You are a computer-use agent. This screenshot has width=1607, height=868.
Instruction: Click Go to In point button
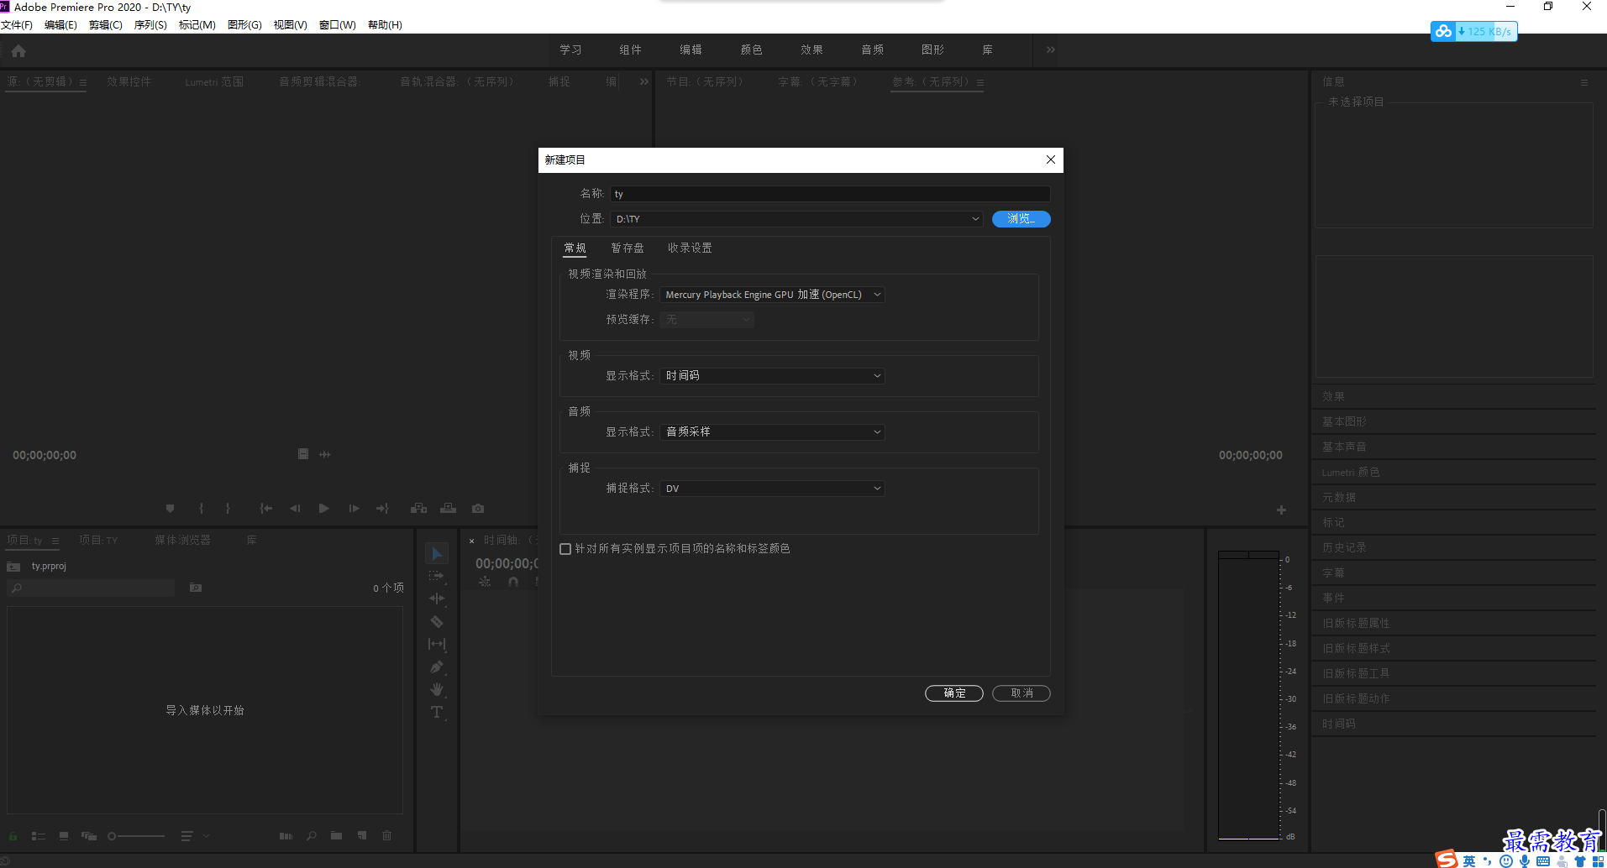266,509
